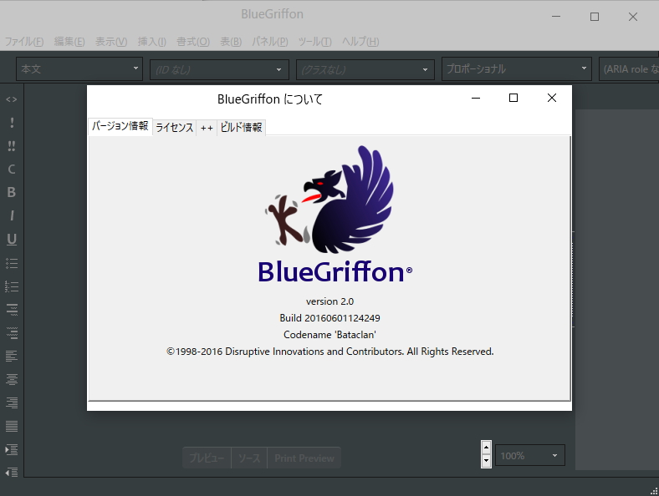Maximize the BlueGriffon について dialog

pyautogui.click(x=513, y=98)
